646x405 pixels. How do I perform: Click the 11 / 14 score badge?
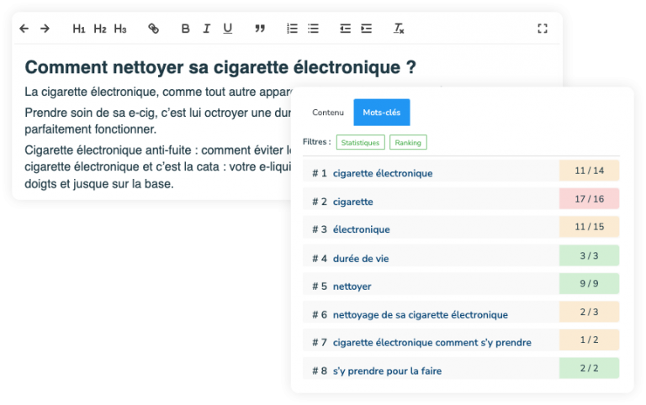(x=589, y=171)
